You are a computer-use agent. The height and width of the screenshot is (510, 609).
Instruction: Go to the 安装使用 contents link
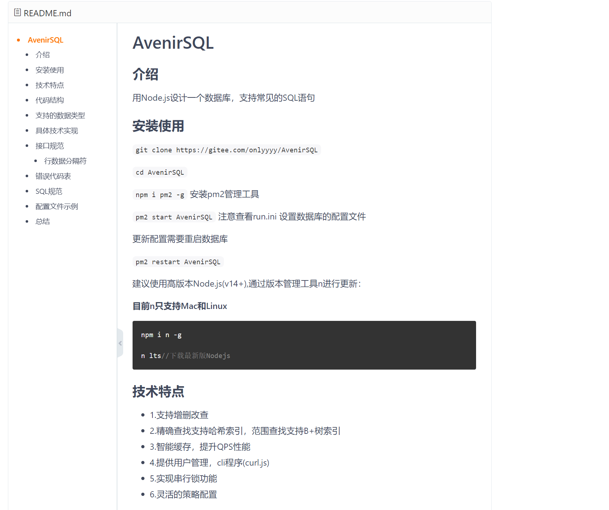click(x=49, y=70)
